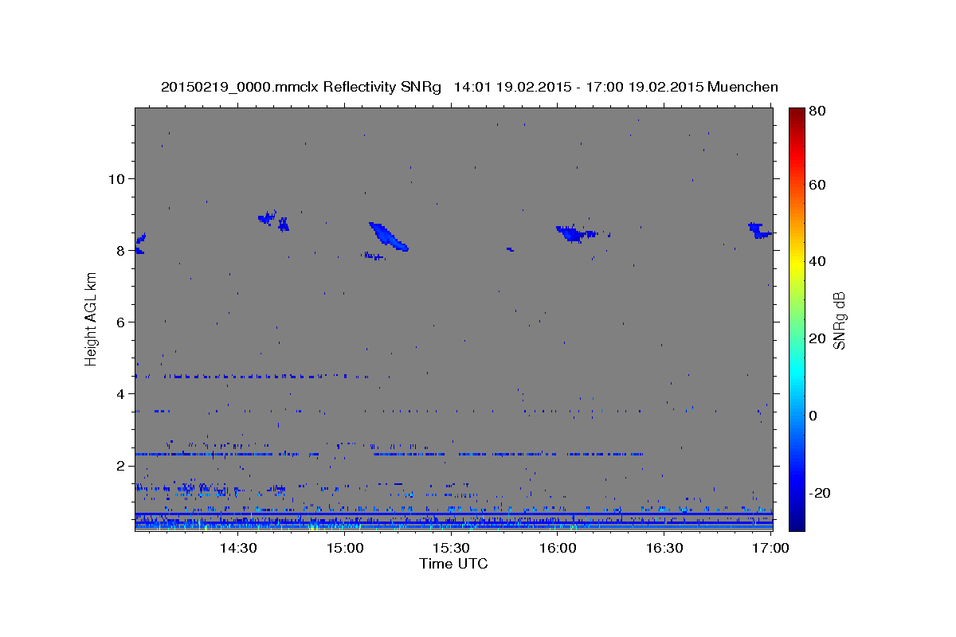Click the colorbar value -20

821,493
